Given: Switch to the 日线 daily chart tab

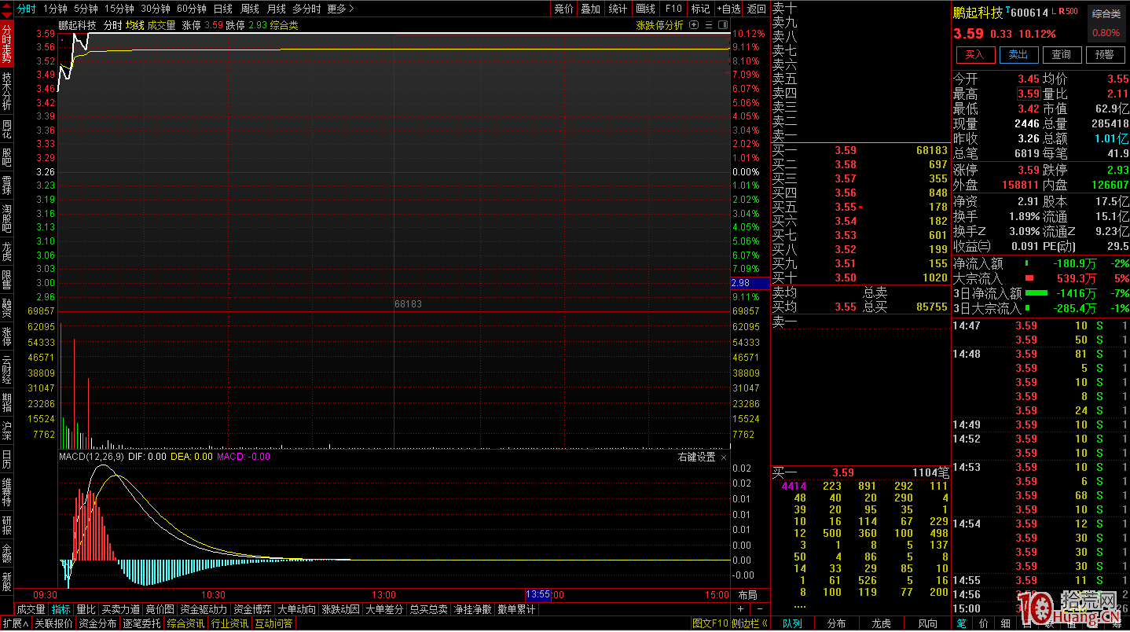Looking at the screenshot, I should (223, 9).
